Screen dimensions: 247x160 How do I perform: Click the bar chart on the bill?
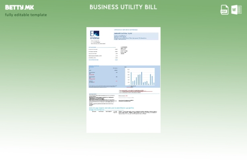[x=141, y=77]
